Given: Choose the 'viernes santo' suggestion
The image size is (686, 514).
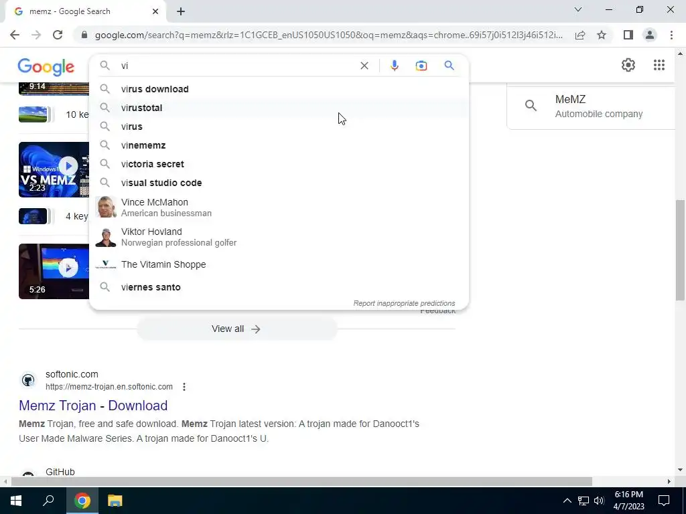Looking at the screenshot, I should tap(279, 287).
